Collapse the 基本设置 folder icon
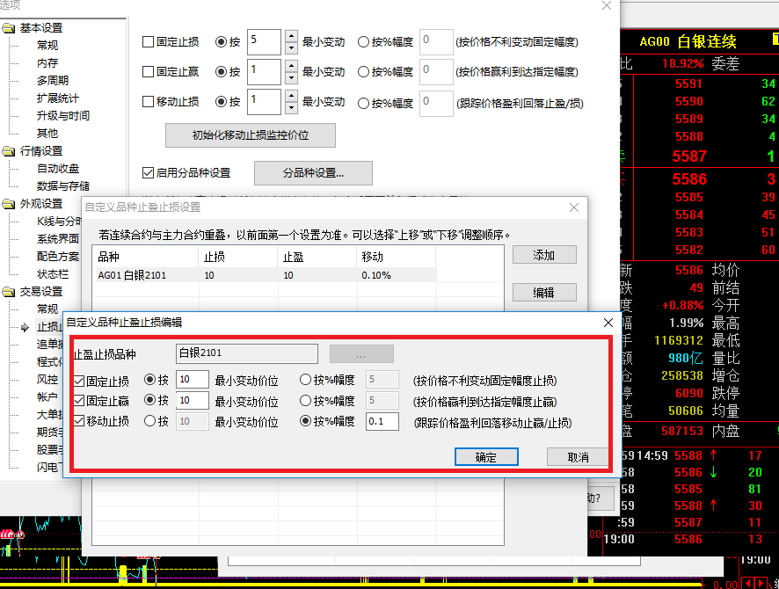This screenshot has width=779, height=589. pos(9,28)
